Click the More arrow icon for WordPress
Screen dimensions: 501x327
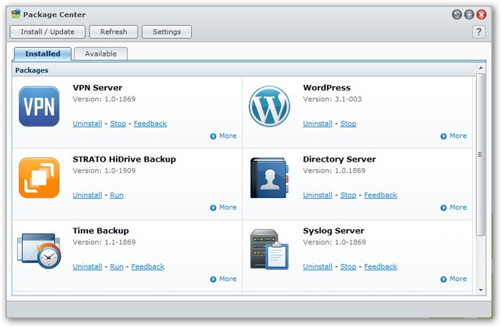pyautogui.click(x=444, y=137)
